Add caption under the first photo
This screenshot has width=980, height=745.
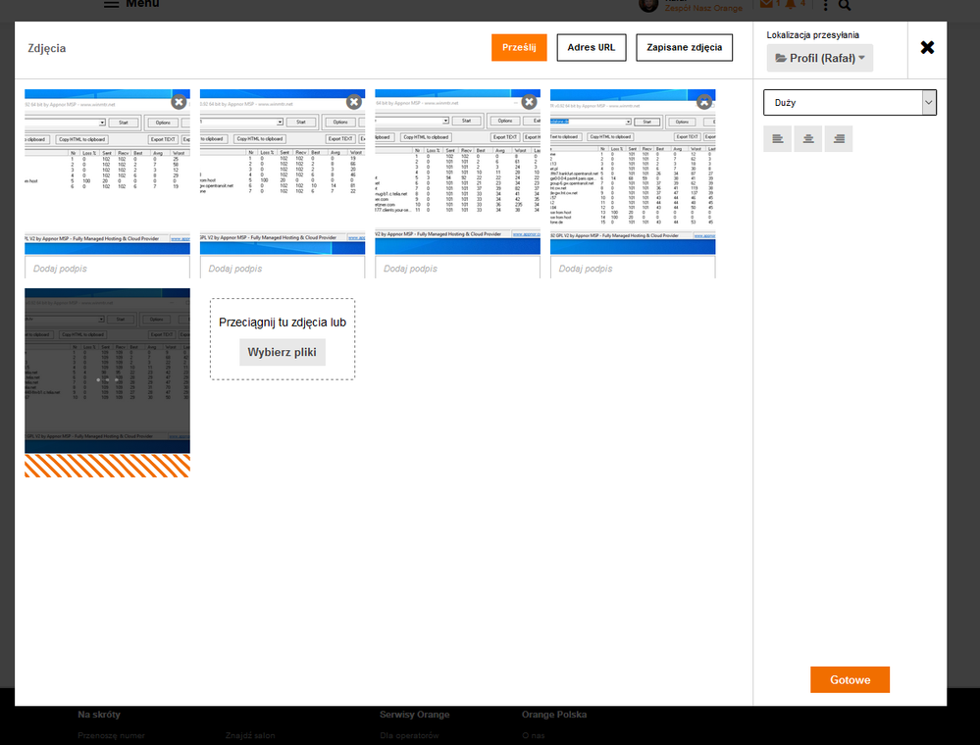tap(107, 269)
